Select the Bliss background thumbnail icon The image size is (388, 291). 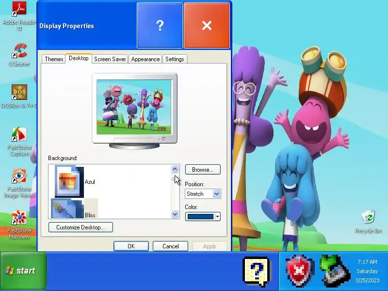tap(67, 209)
